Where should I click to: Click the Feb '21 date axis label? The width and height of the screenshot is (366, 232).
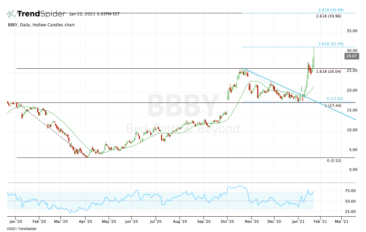320,221
